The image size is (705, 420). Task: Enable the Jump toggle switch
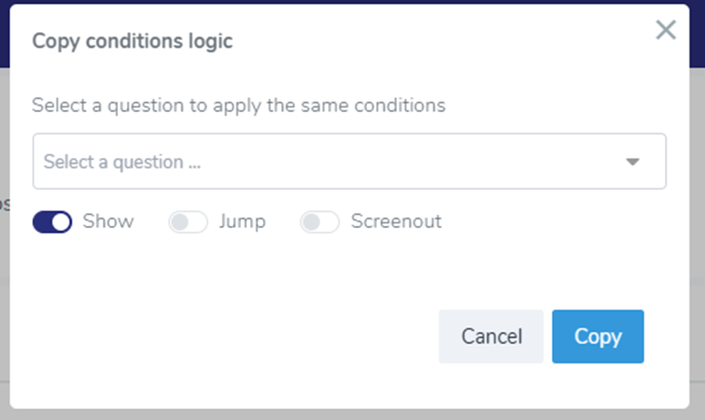[x=188, y=222]
